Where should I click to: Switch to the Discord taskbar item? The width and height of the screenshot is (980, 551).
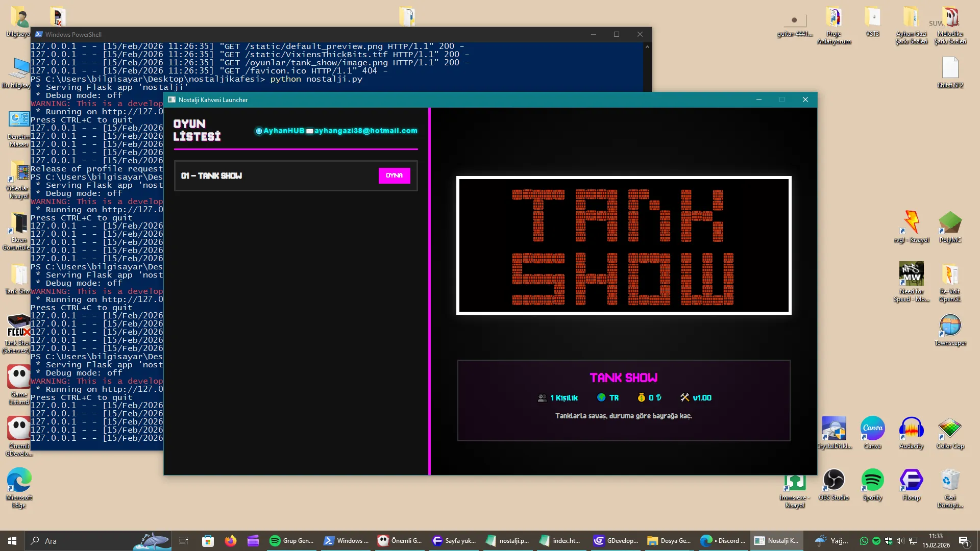723,541
